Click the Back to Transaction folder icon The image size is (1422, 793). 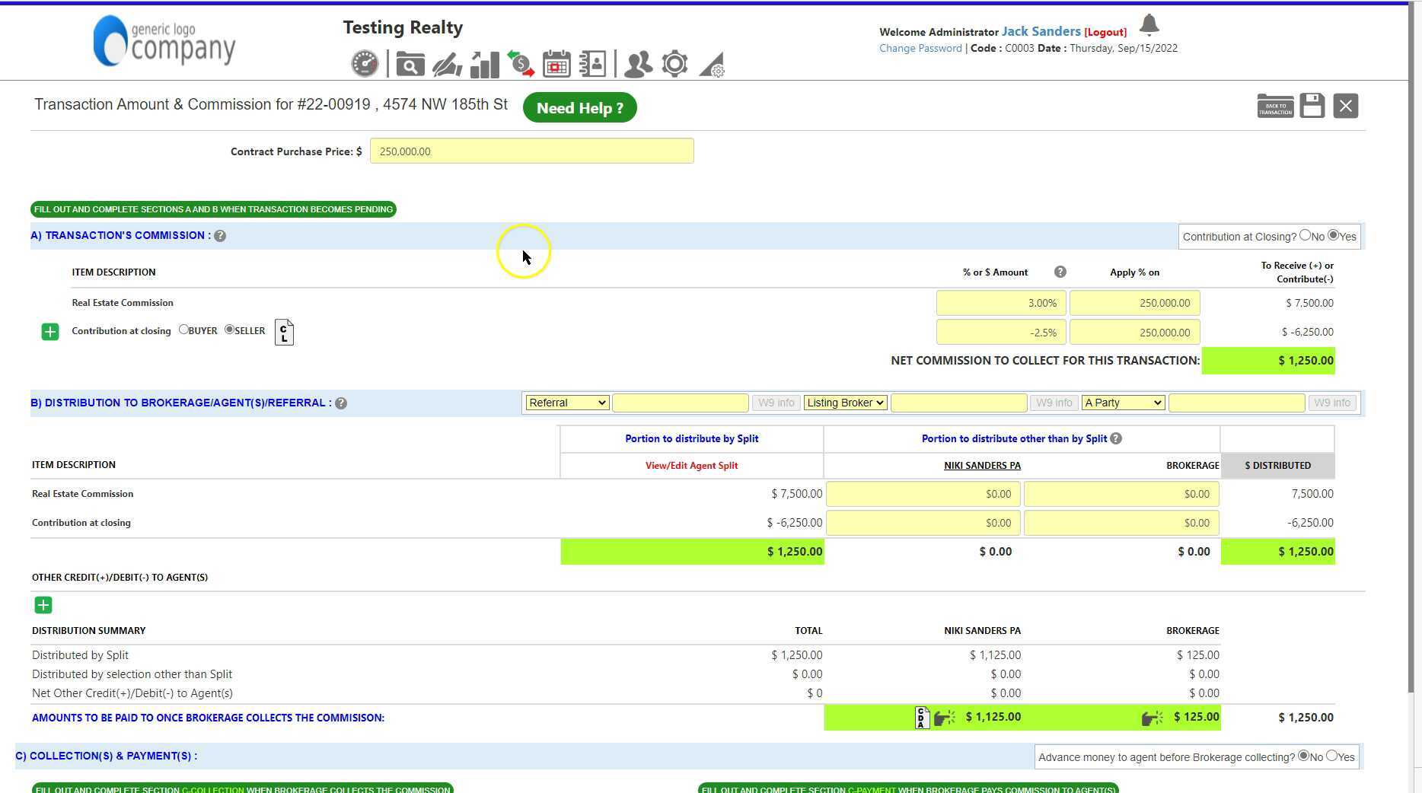click(1275, 106)
